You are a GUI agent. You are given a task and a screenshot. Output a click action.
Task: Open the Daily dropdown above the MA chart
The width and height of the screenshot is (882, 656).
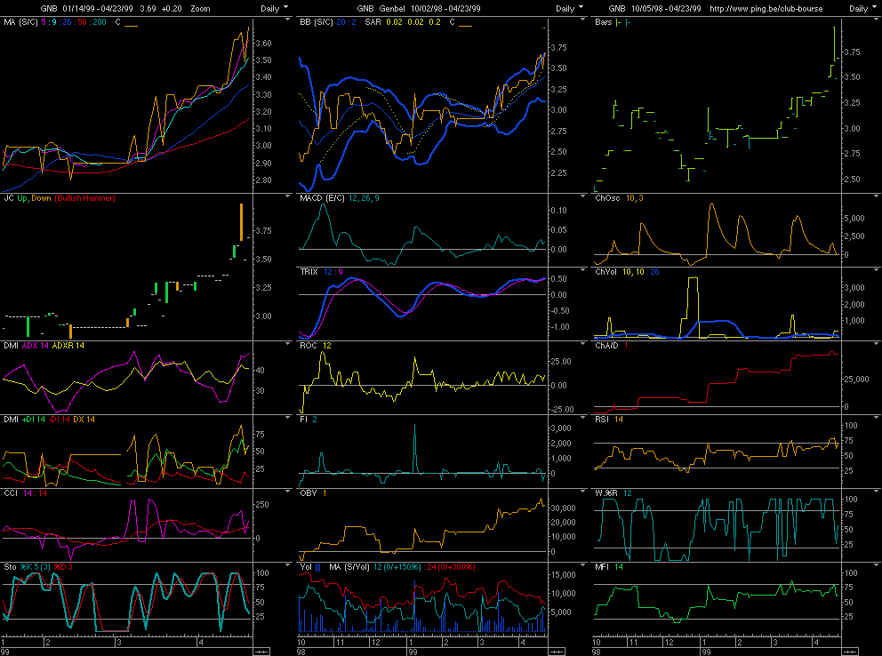click(274, 8)
